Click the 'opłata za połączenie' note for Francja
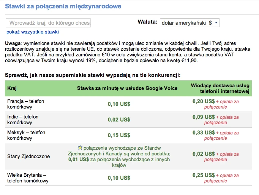The width and height of the screenshot is (259, 195). 221,104
